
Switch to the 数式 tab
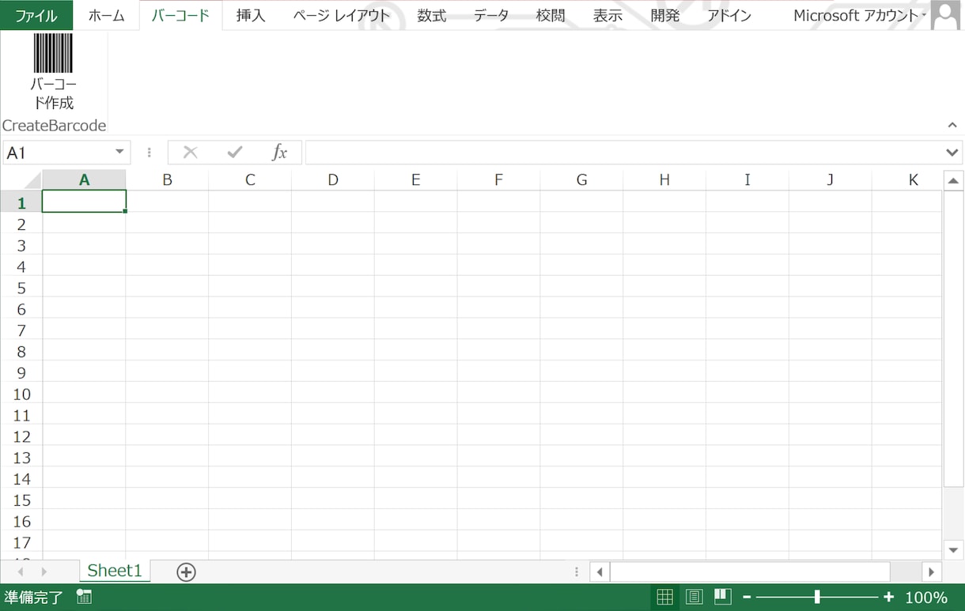coord(432,16)
